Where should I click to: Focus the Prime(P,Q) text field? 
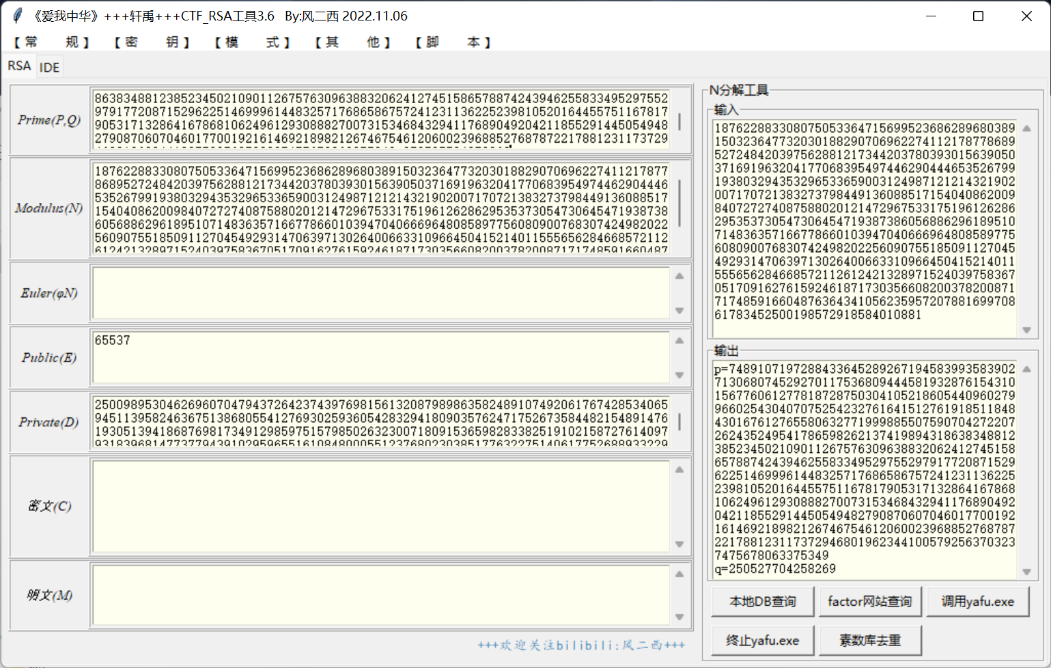(380, 119)
